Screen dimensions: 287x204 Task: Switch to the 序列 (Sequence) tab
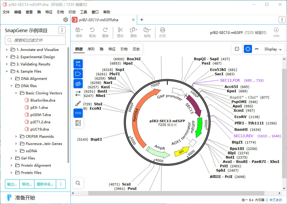pyautogui.click(x=91, y=49)
